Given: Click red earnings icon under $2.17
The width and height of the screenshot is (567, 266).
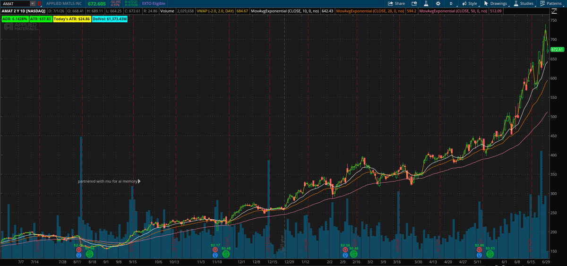Looking at the screenshot, I should click(x=215, y=250).
